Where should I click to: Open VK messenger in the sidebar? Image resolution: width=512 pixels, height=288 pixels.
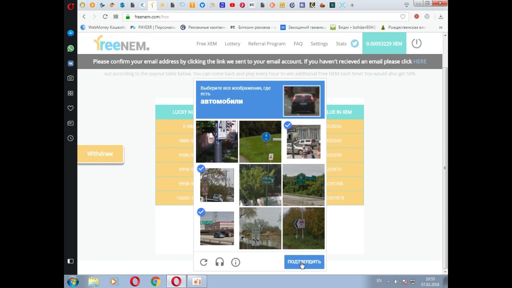[x=70, y=63]
